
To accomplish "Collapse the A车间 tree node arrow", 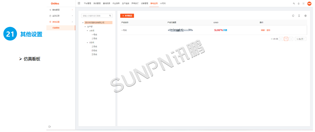I will click(x=88, y=31).
